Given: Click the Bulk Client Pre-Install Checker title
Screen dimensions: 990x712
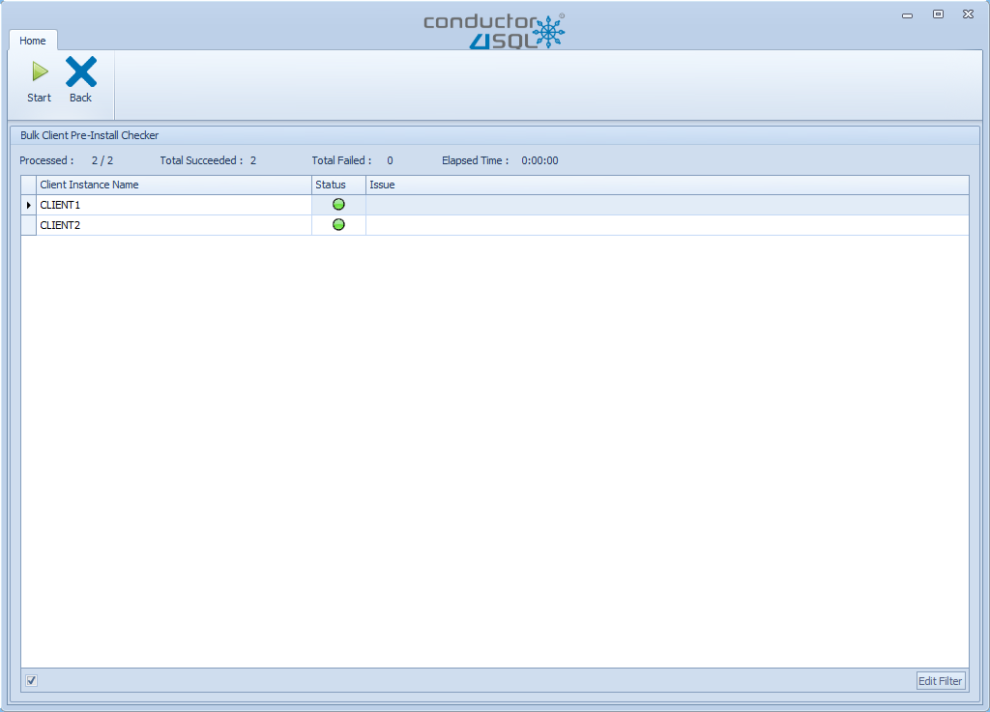Looking at the screenshot, I should 89,135.
